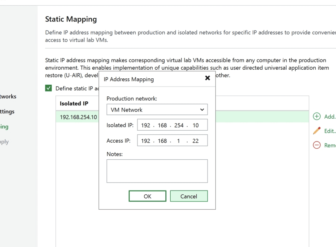The width and height of the screenshot is (336, 247).
Task: Click the Access IP second octet 168
Action: pyautogui.click(x=162, y=141)
